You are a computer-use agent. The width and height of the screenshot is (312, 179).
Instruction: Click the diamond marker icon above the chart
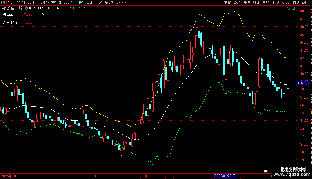tap(288, 8)
